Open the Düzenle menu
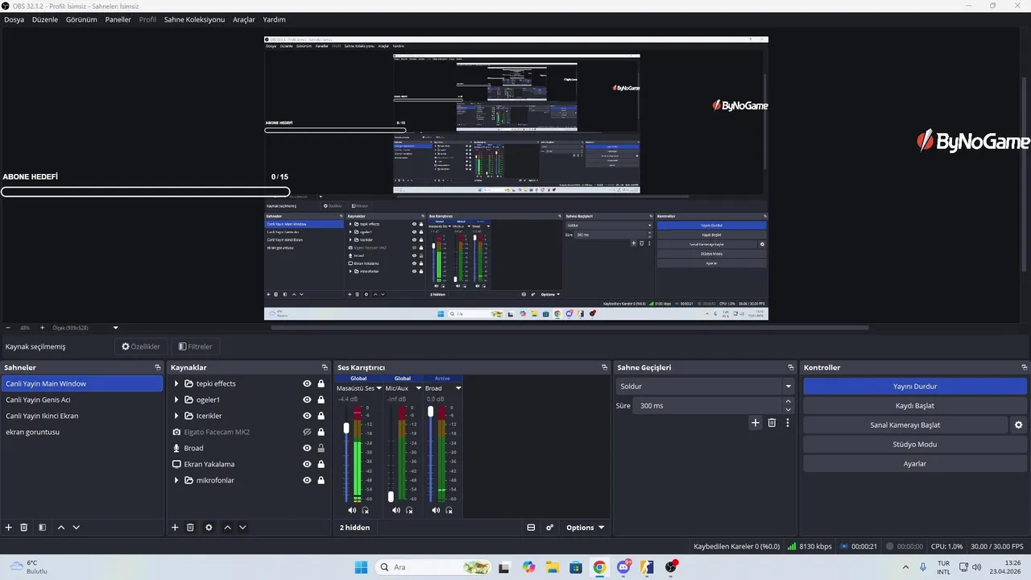1031x580 pixels. tap(45, 19)
